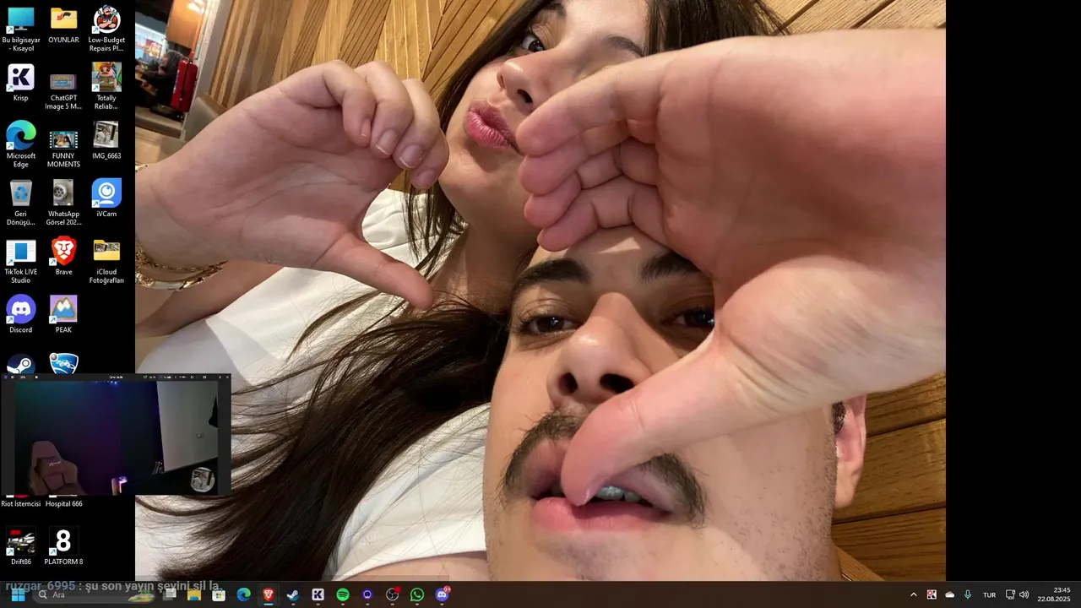
Task: Open File Explorer from taskbar
Action: click(x=193, y=594)
